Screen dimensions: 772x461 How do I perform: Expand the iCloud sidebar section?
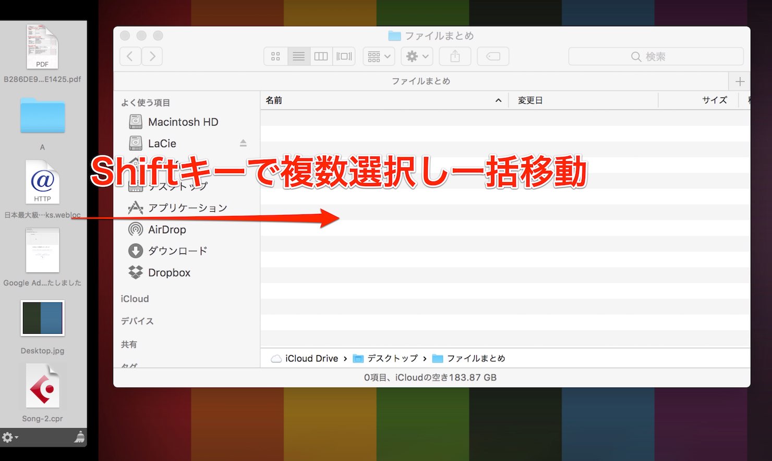tap(135, 299)
